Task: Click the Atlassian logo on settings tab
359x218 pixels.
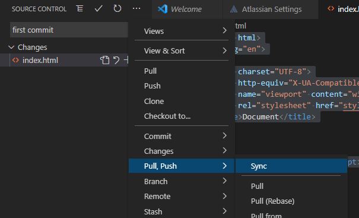Action: tap(234, 9)
